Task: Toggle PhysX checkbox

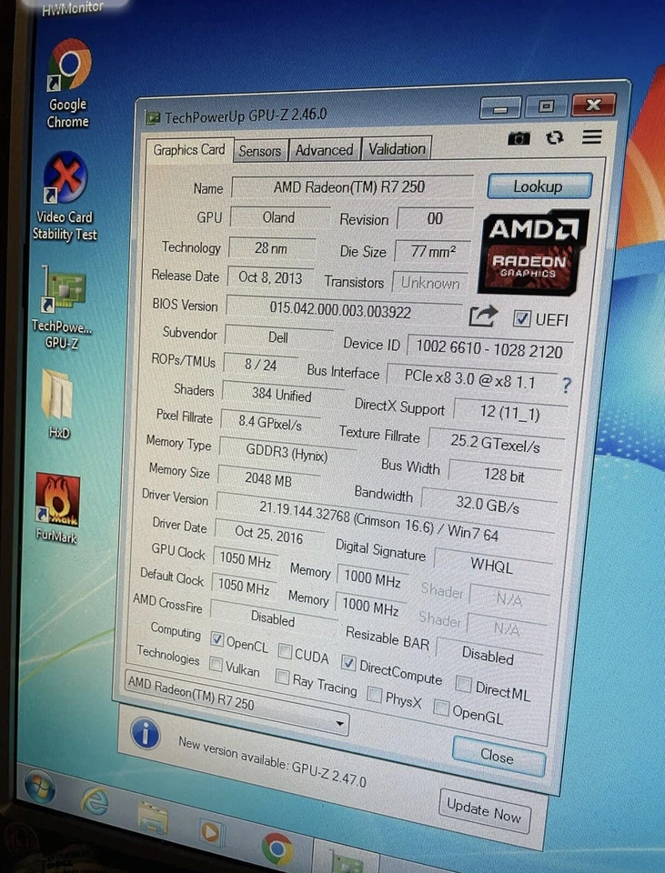Action: pyautogui.click(x=375, y=694)
